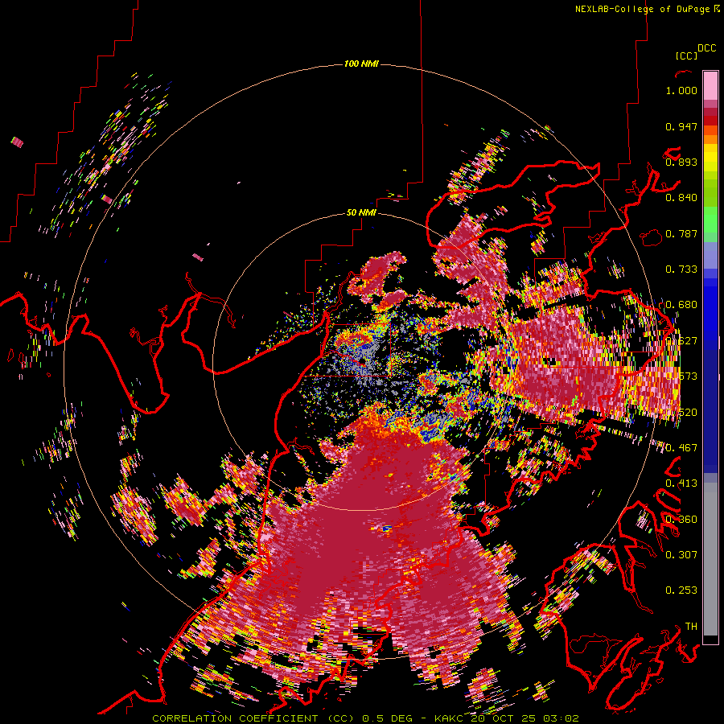
Task: Click the 50 NMI range ring label
Action: 361,212
